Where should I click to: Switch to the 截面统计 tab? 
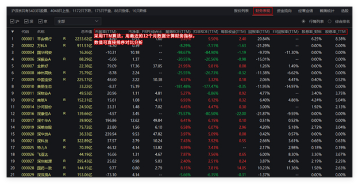(327, 11)
